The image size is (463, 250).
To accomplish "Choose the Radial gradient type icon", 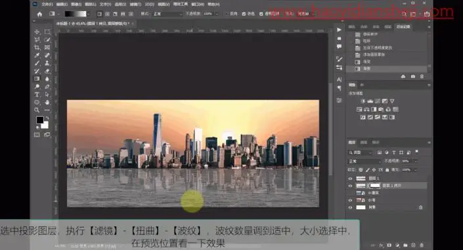I will 107,14.
